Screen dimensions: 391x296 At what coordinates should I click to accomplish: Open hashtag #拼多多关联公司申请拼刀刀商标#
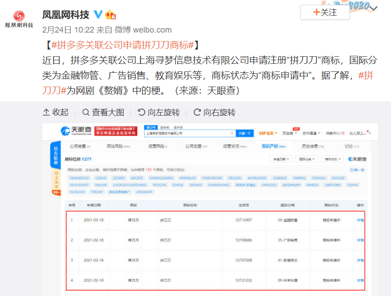tap(123, 45)
